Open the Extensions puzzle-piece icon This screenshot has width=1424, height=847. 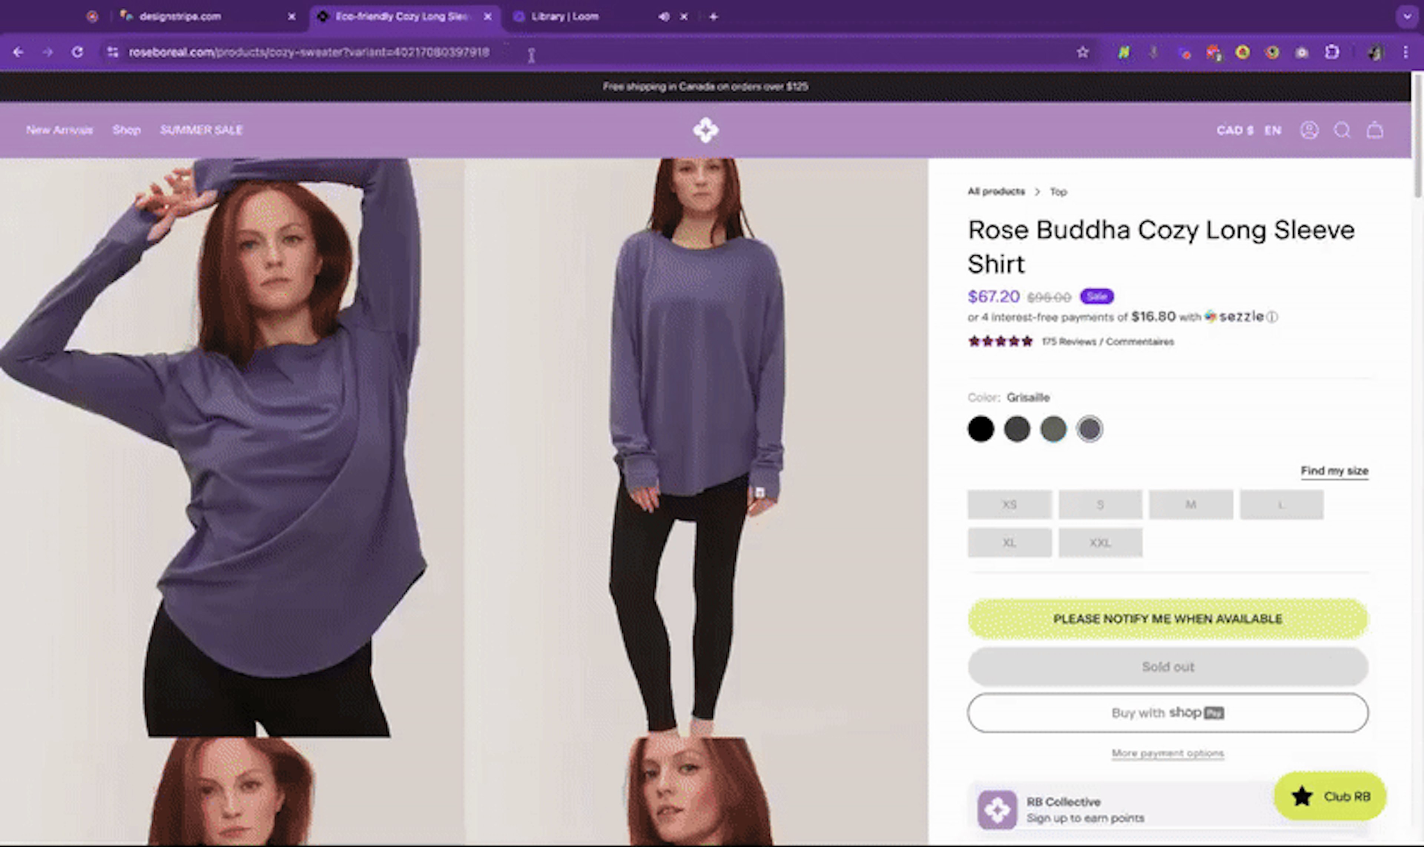[1332, 52]
